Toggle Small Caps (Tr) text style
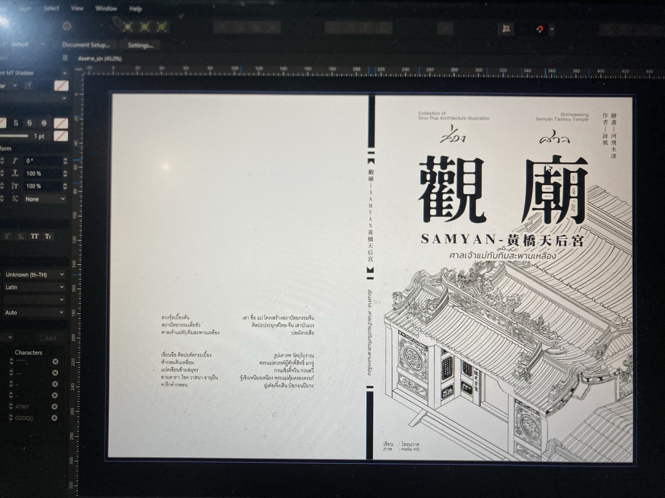665x498 pixels. pos(48,236)
